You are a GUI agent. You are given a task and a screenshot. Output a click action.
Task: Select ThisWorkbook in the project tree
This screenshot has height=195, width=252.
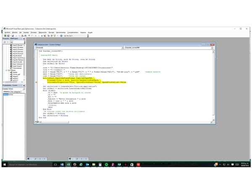point(17,68)
